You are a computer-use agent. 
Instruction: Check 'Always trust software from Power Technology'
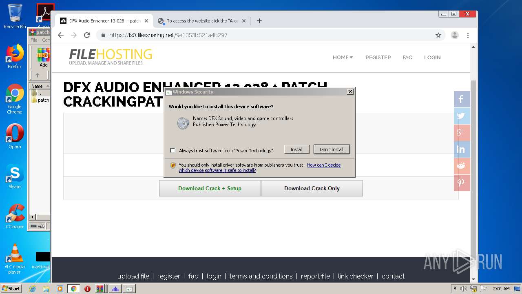pyautogui.click(x=173, y=151)
